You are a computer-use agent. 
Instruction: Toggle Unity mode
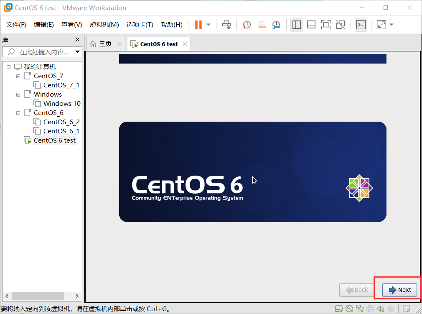tap(341, 25)
